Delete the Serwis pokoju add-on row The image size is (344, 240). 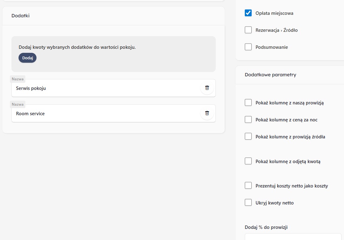pyautogui.click(x=207, y=88)
